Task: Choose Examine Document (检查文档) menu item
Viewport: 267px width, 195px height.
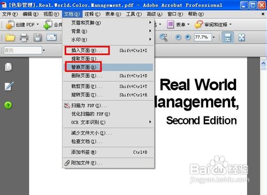Action: pos(108,142)
